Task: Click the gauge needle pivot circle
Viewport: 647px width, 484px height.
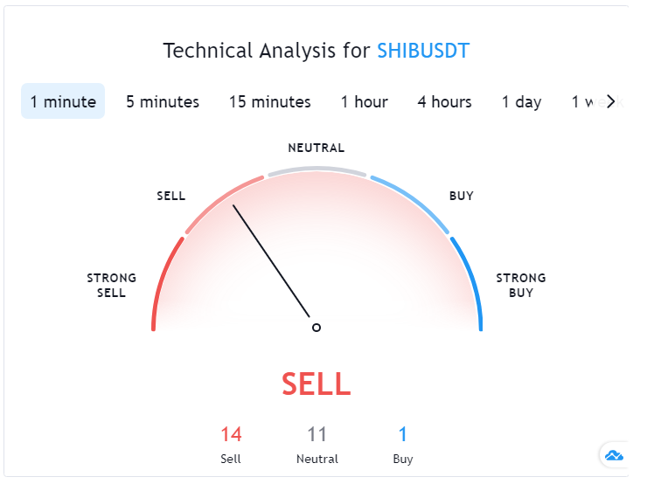Action: tap(317, 328)
